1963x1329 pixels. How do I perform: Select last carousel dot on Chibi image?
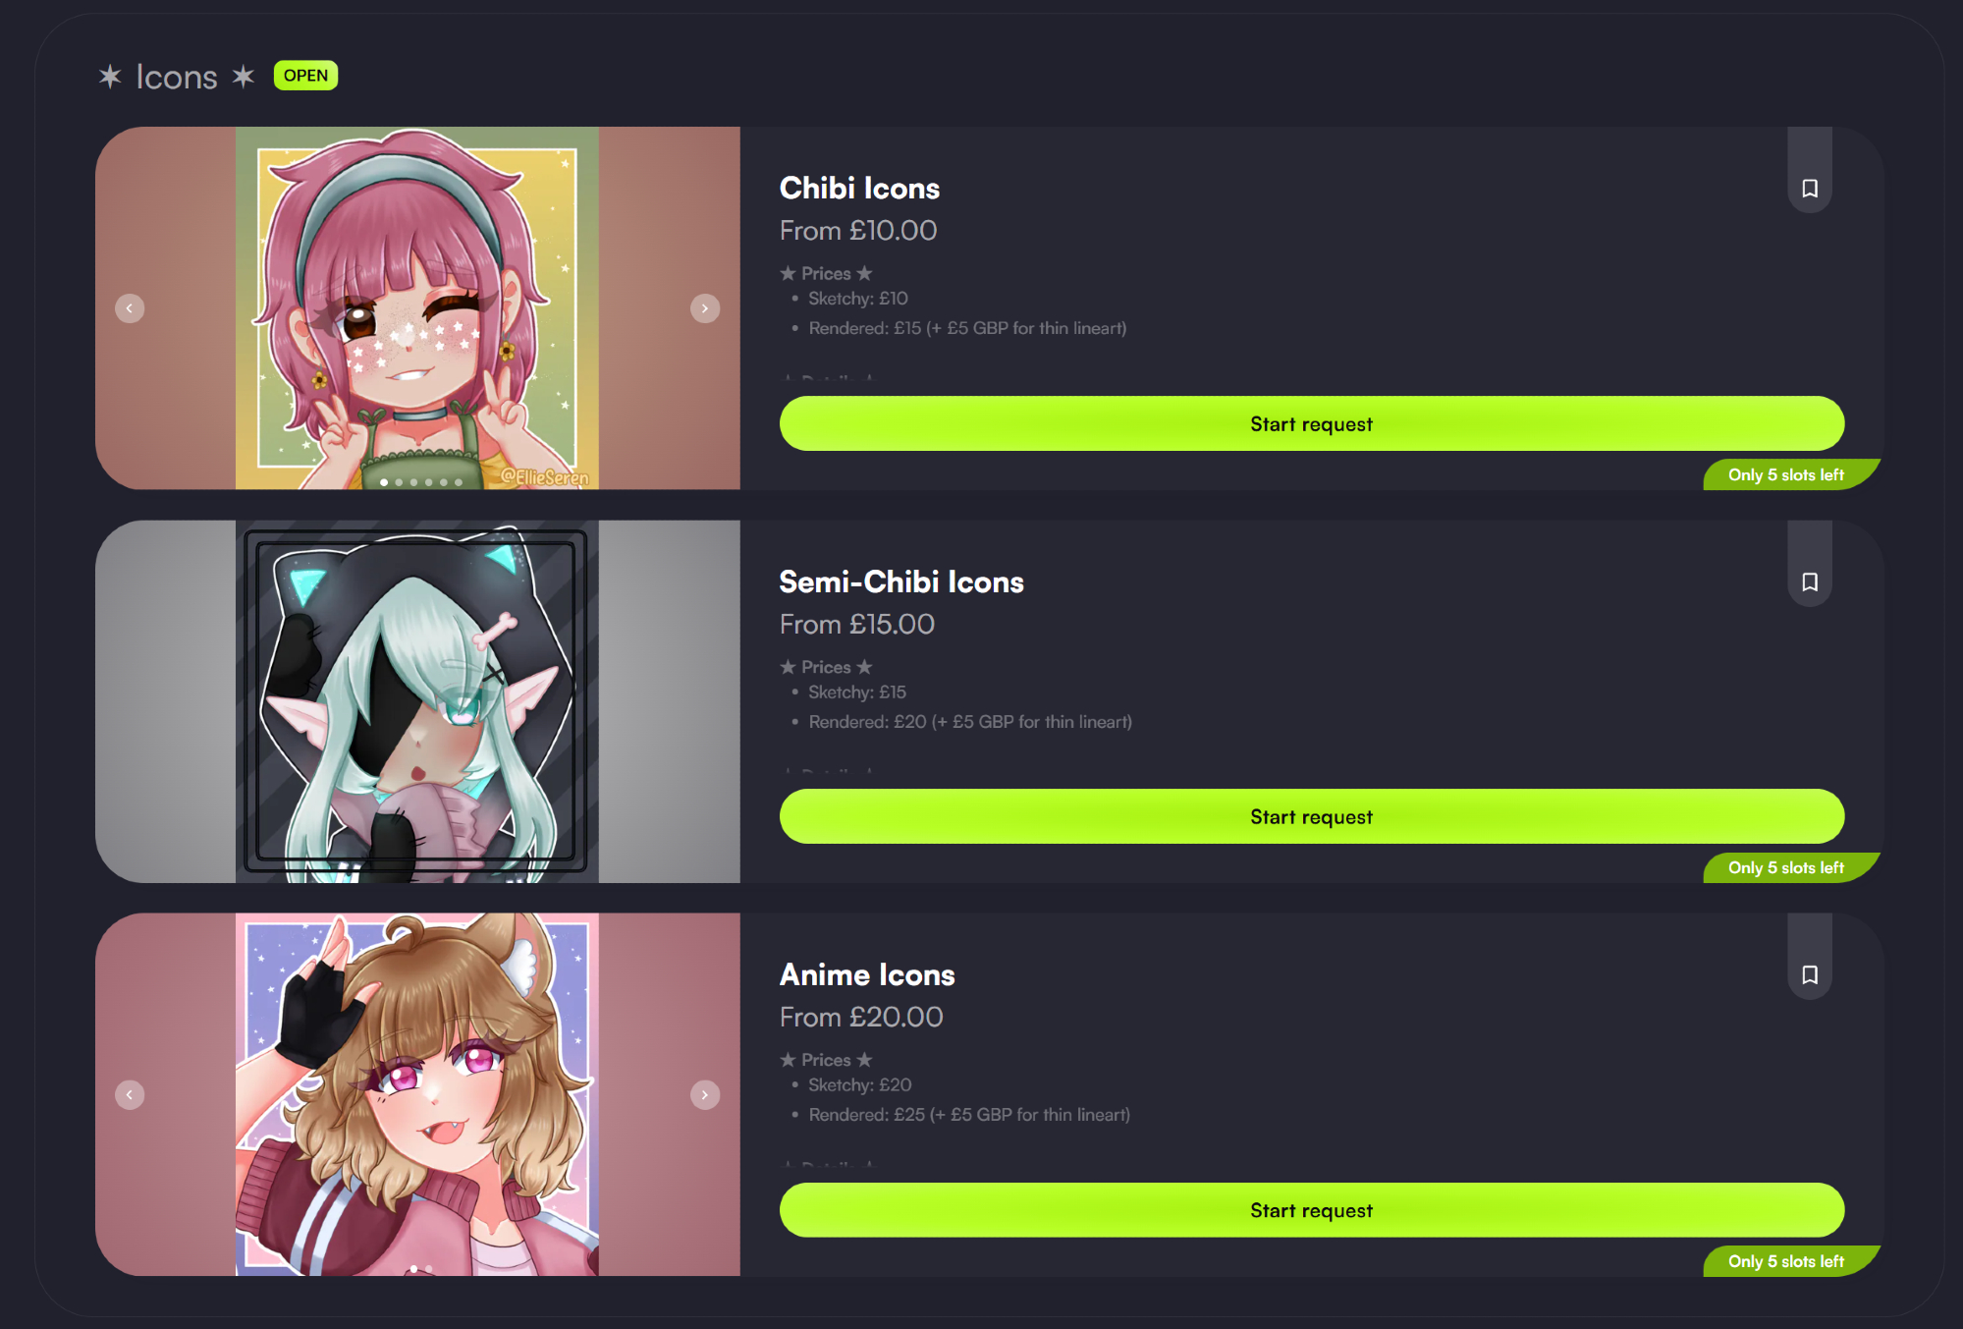point(459,482)
